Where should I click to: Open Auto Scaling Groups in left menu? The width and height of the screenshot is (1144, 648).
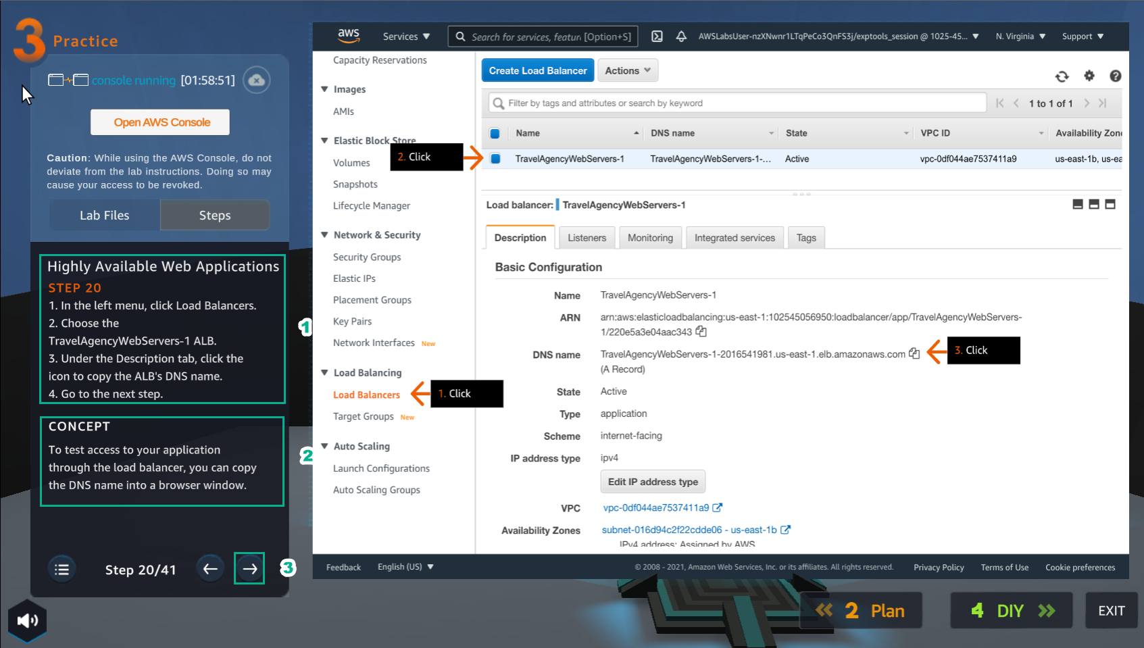click(376, 490)
